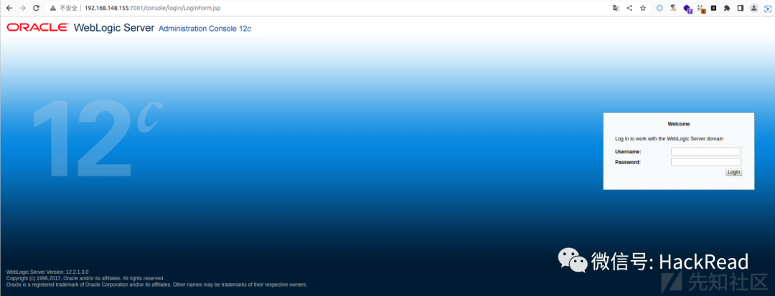Screen dimensions: 775x296
Task: Reload the WebLogic login page
Action: [36, 8]
